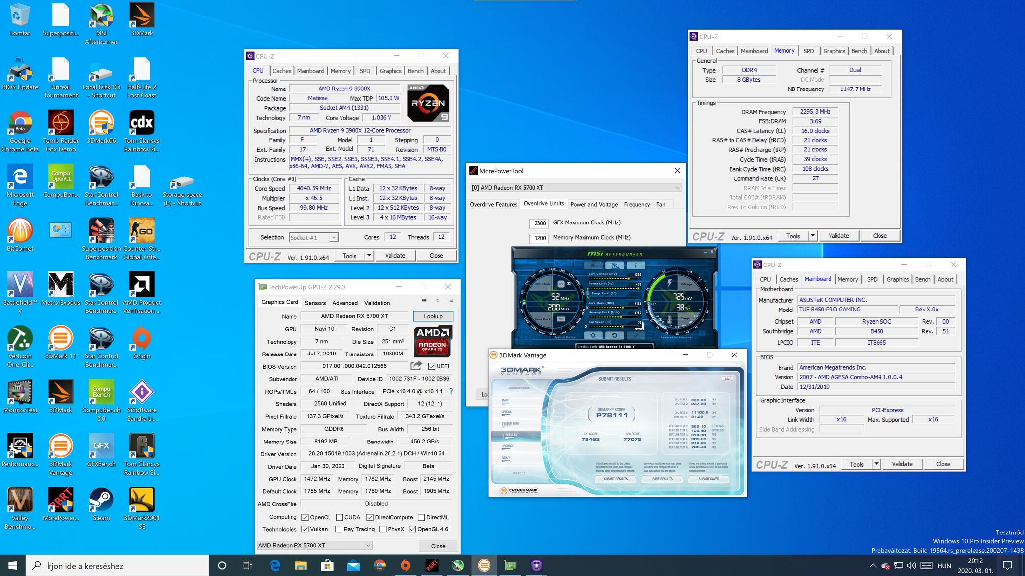Click the Lookup button in GPU-Z
Screen dimensions: 1025x576
(x=433, y=316)
